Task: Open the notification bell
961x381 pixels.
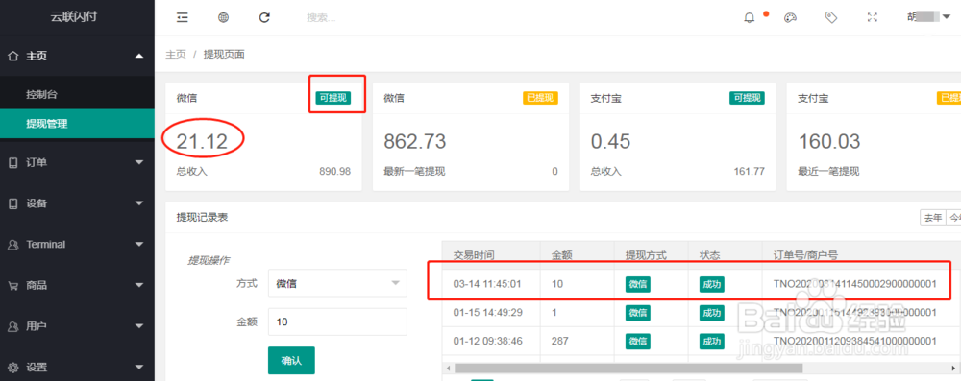Action: pyautogui.click(x=749, y=18)
